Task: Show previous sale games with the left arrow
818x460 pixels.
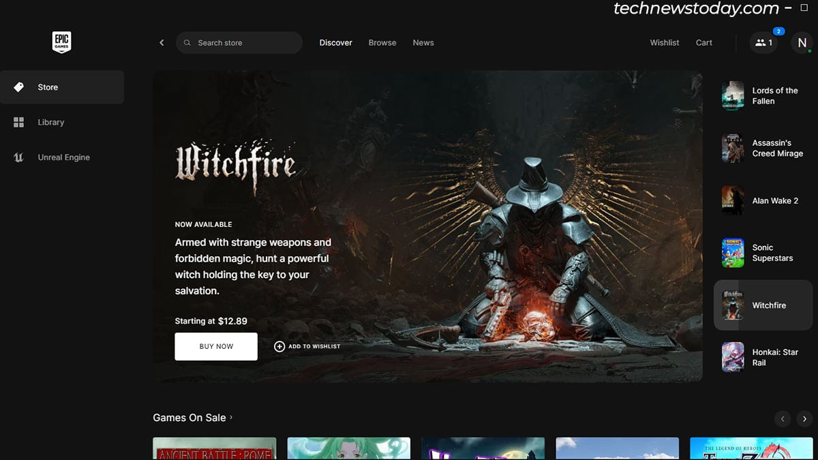Action: pyautogui.click(x=782, y=418)
